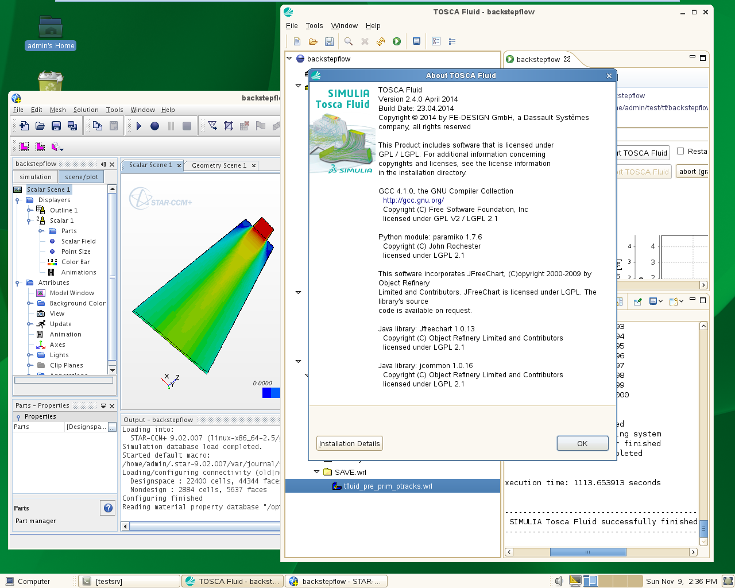
Task: Open magenta 3D view dropdown in STAR-CCM+
Action: 57,147
